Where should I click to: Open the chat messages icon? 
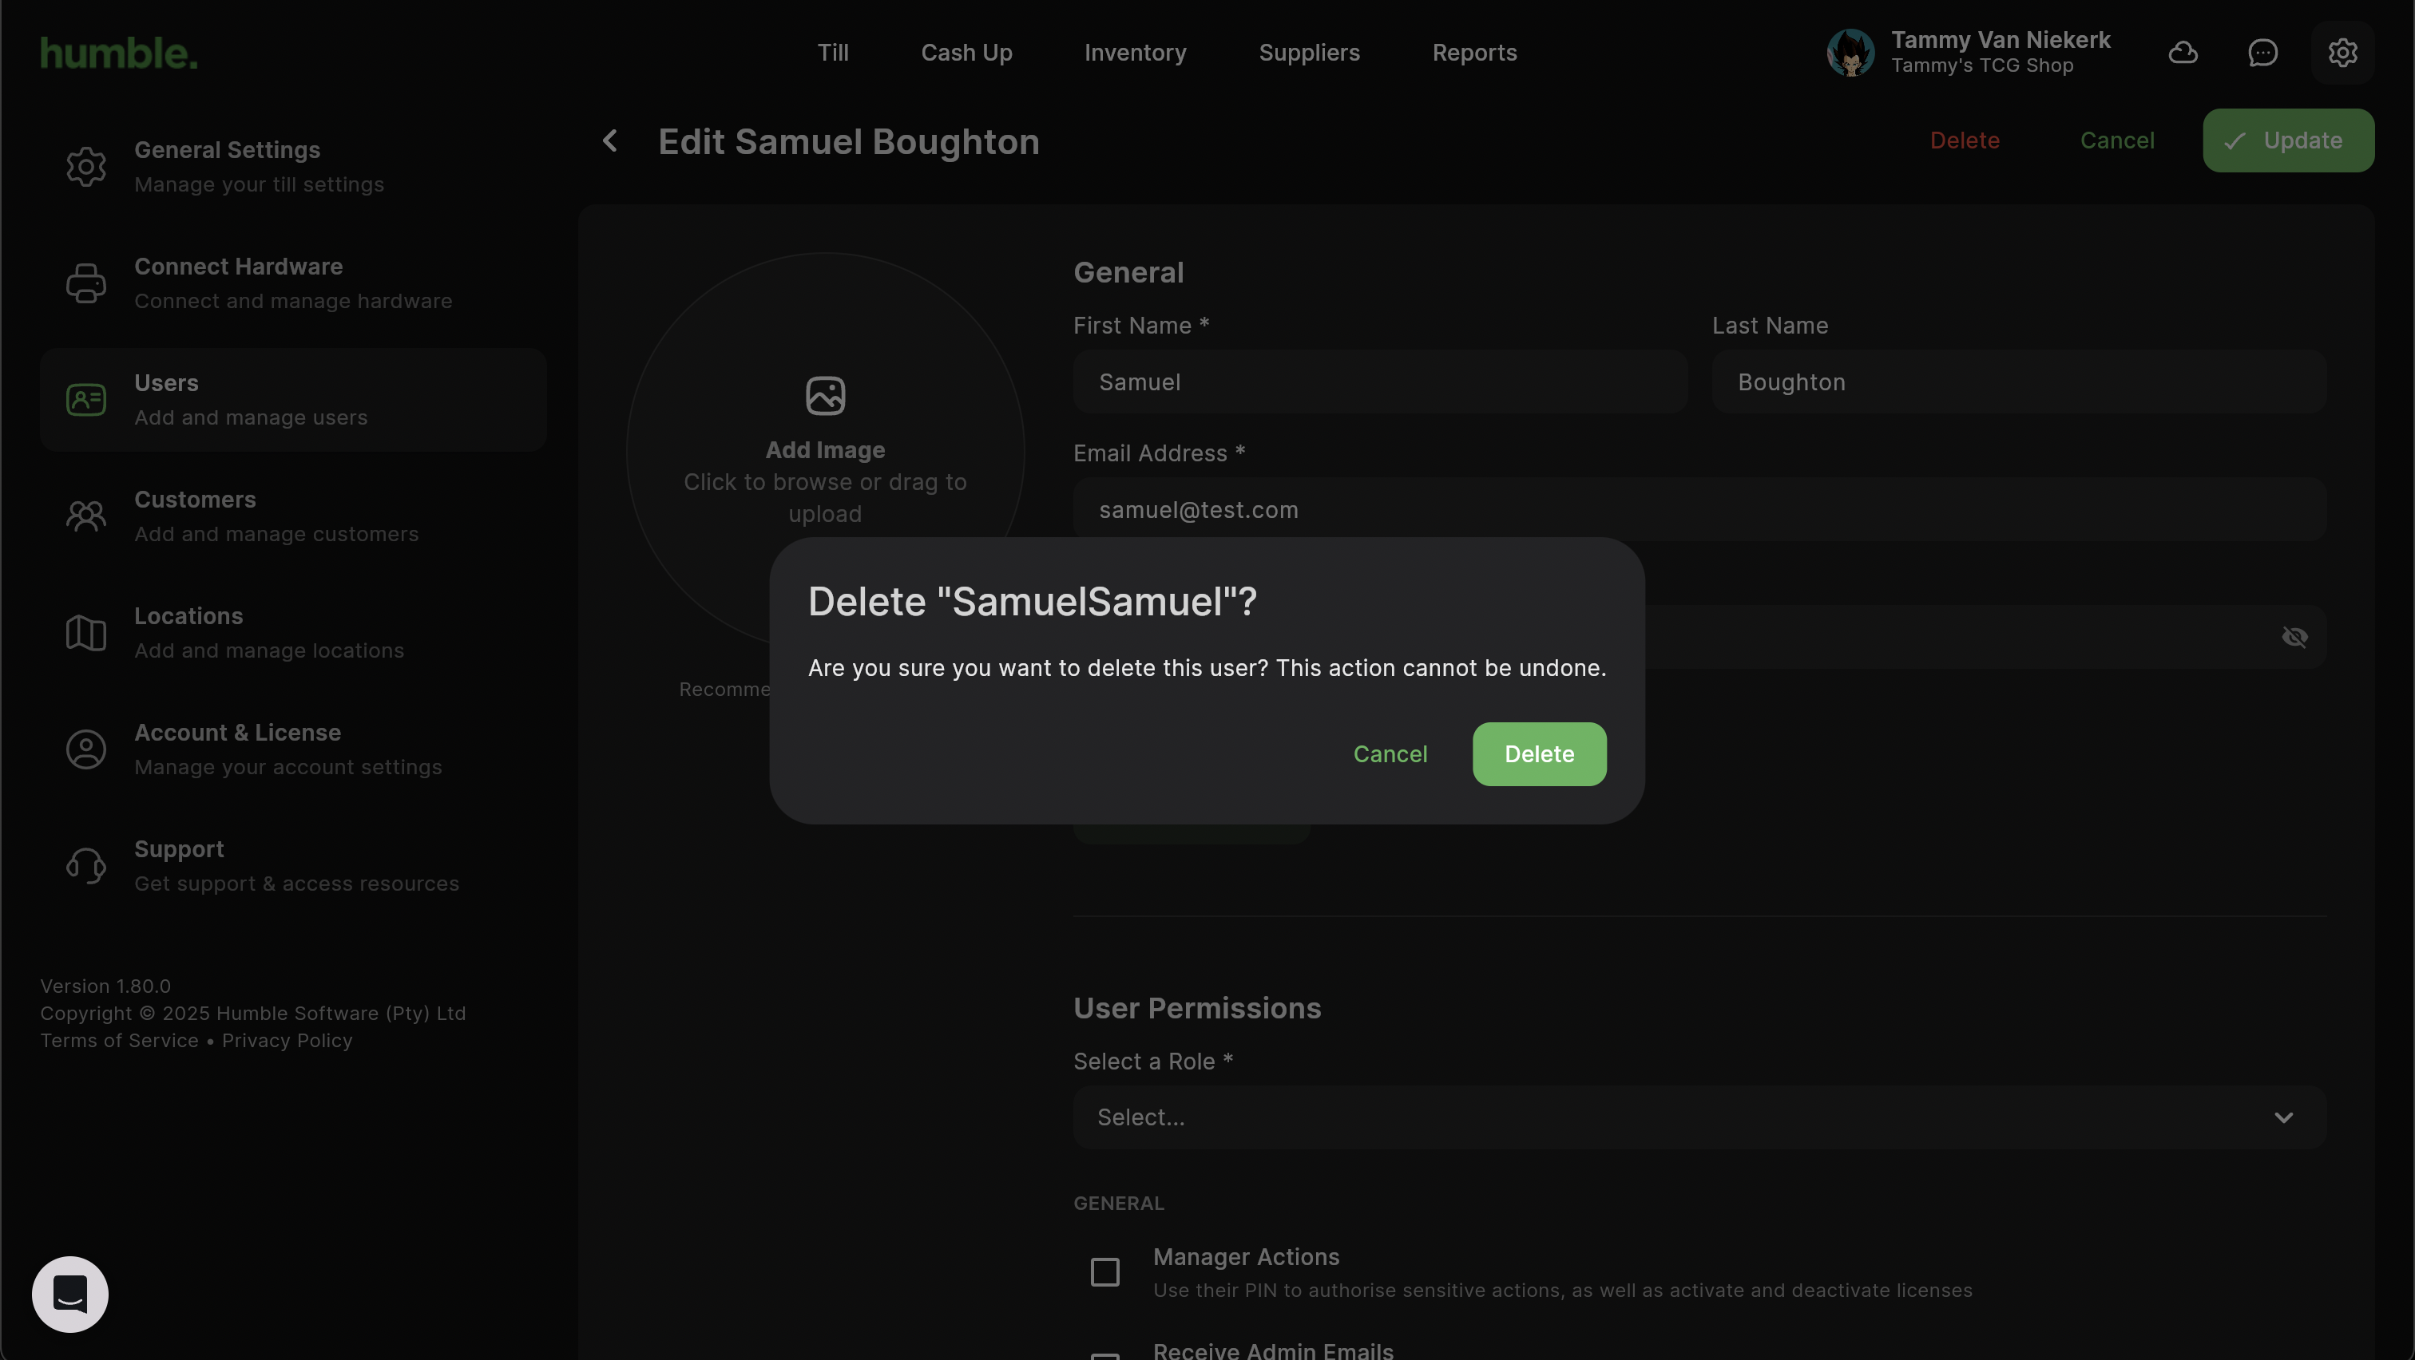tap(2262, 53)
